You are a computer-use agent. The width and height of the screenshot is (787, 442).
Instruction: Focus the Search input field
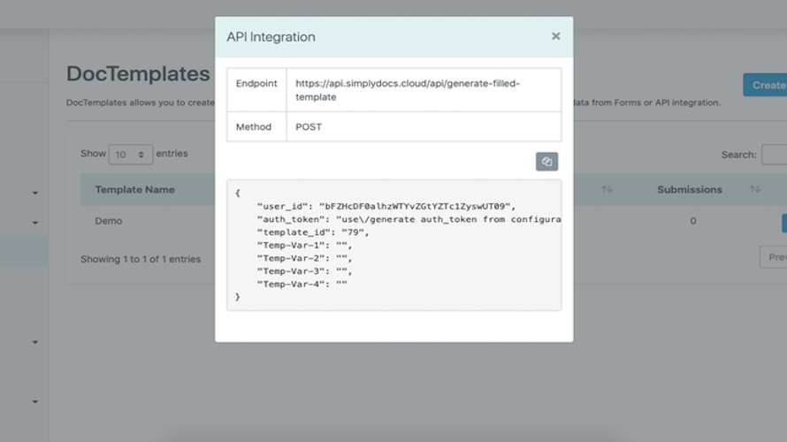(775, 155)
